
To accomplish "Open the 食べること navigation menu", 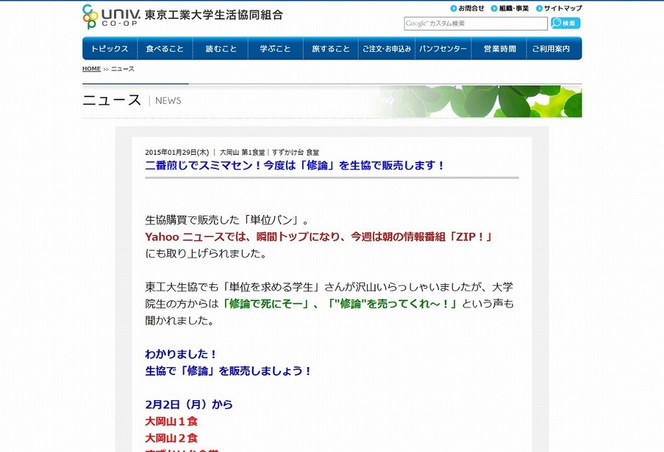I will pos(165,48).
